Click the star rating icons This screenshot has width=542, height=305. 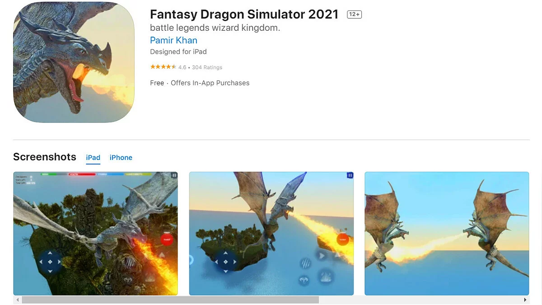[x=163, y=67]
